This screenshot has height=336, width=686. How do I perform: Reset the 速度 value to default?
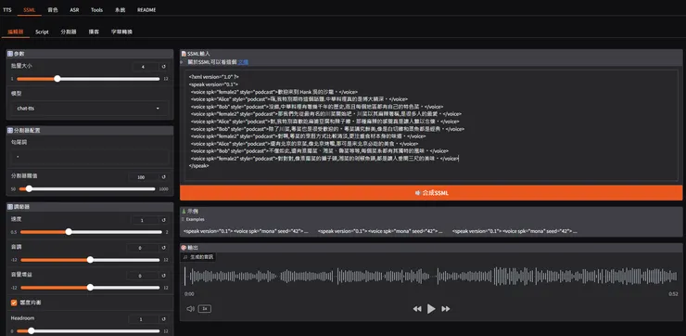pyautogui.click(x=164, y=220)
